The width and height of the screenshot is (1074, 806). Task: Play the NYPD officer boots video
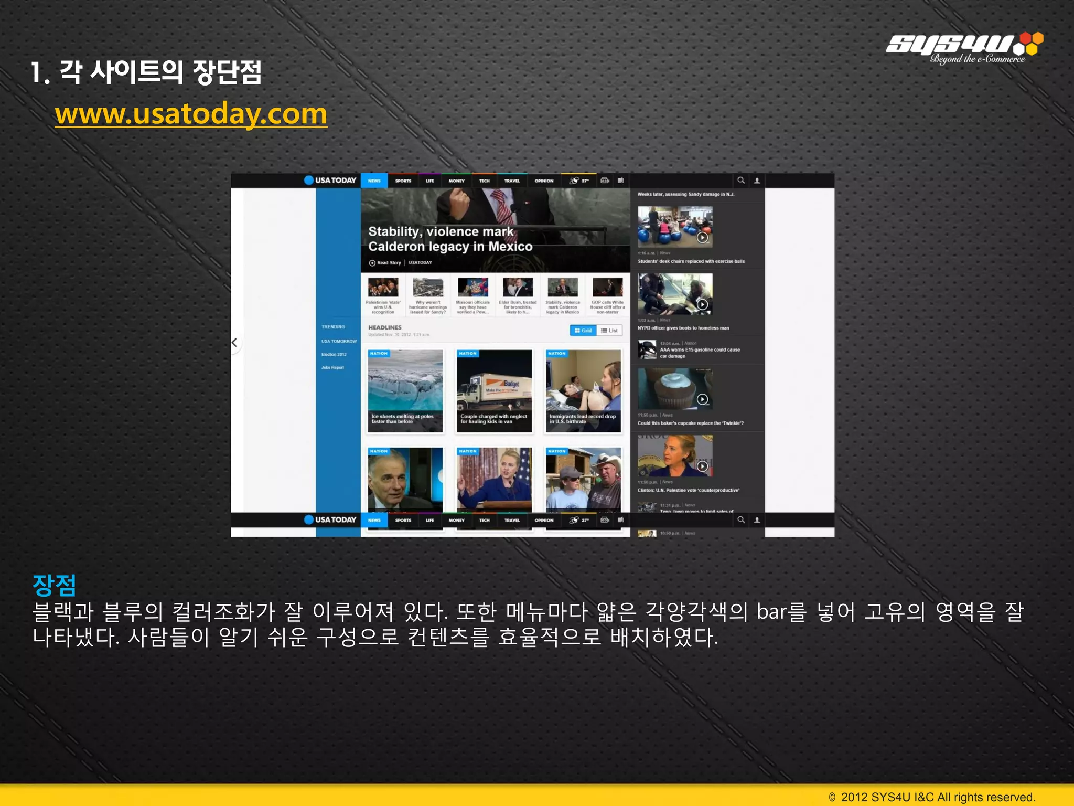click(x=703, y=304)
